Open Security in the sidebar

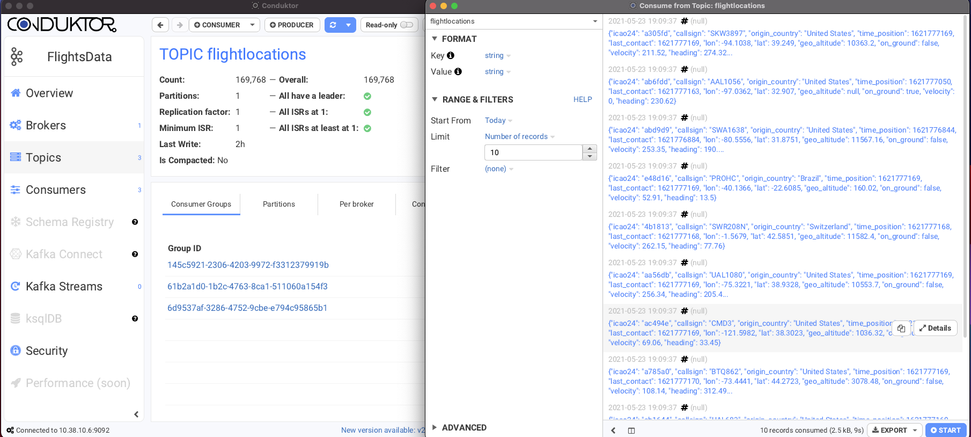pos(47,351)
